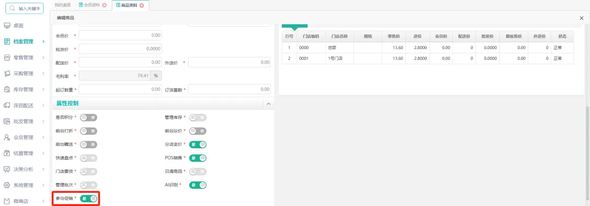The width and height of the screenshot is (590, 206).
Task: Click the 桌面 monitor icon in sidebar
Action: pyautogui.click(x=7, y=26)
